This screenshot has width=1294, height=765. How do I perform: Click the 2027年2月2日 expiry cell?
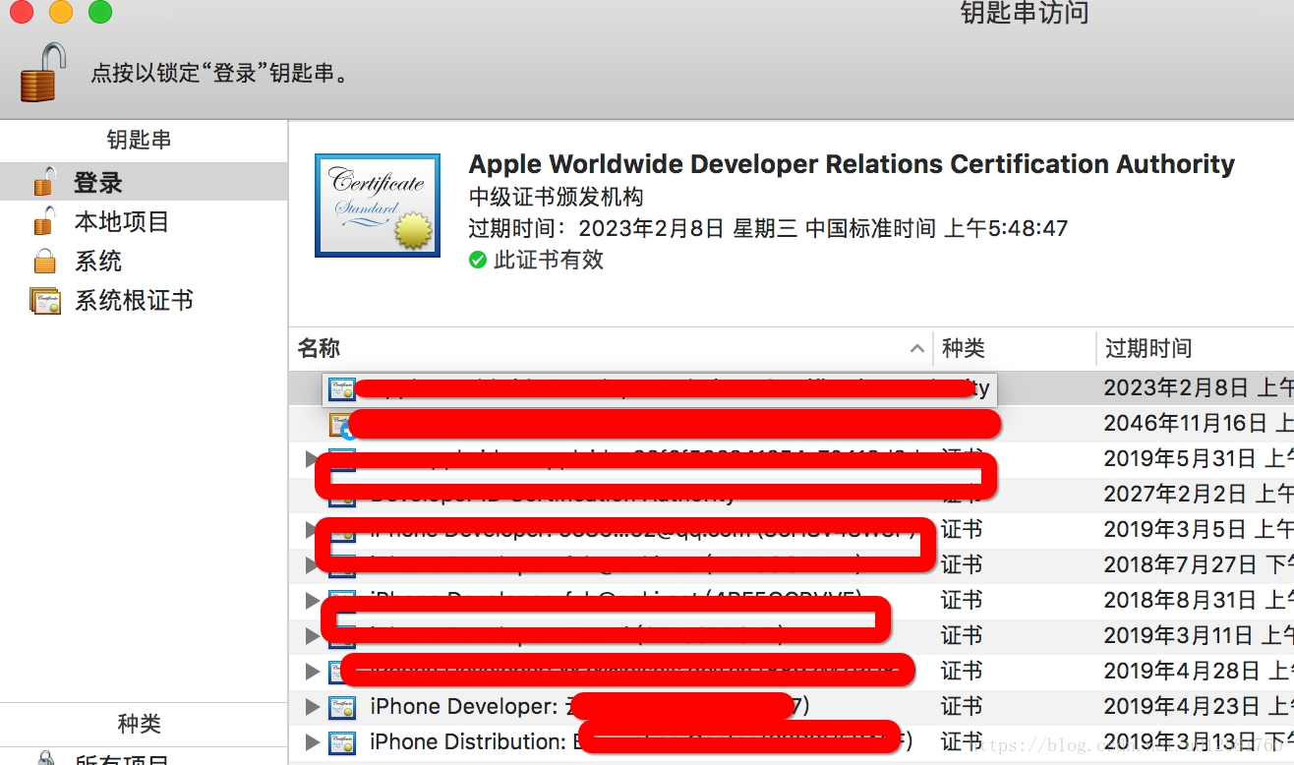1198,495
